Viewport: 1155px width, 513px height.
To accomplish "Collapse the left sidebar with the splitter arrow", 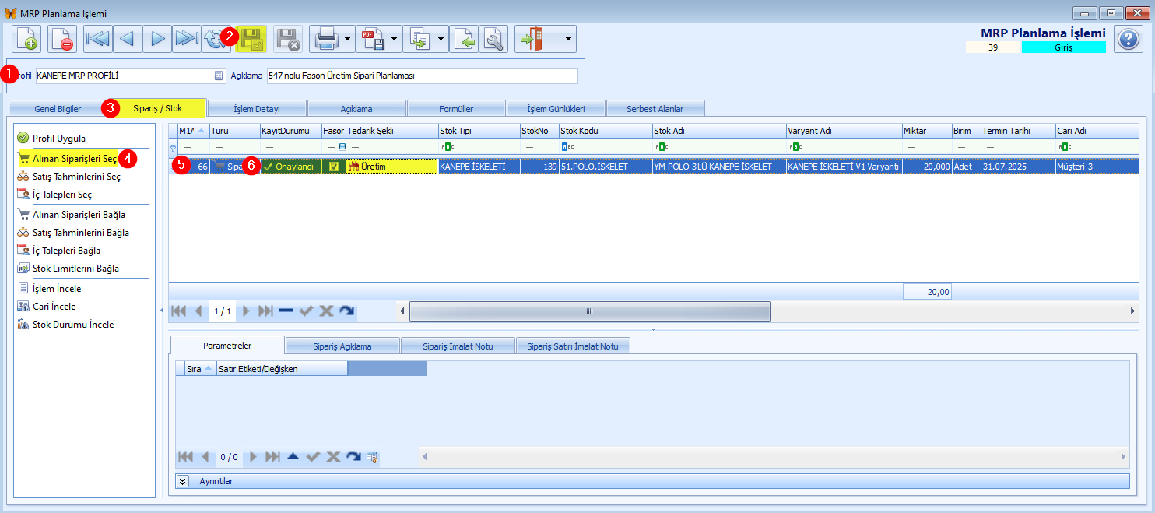I will [x=162, y=310].
